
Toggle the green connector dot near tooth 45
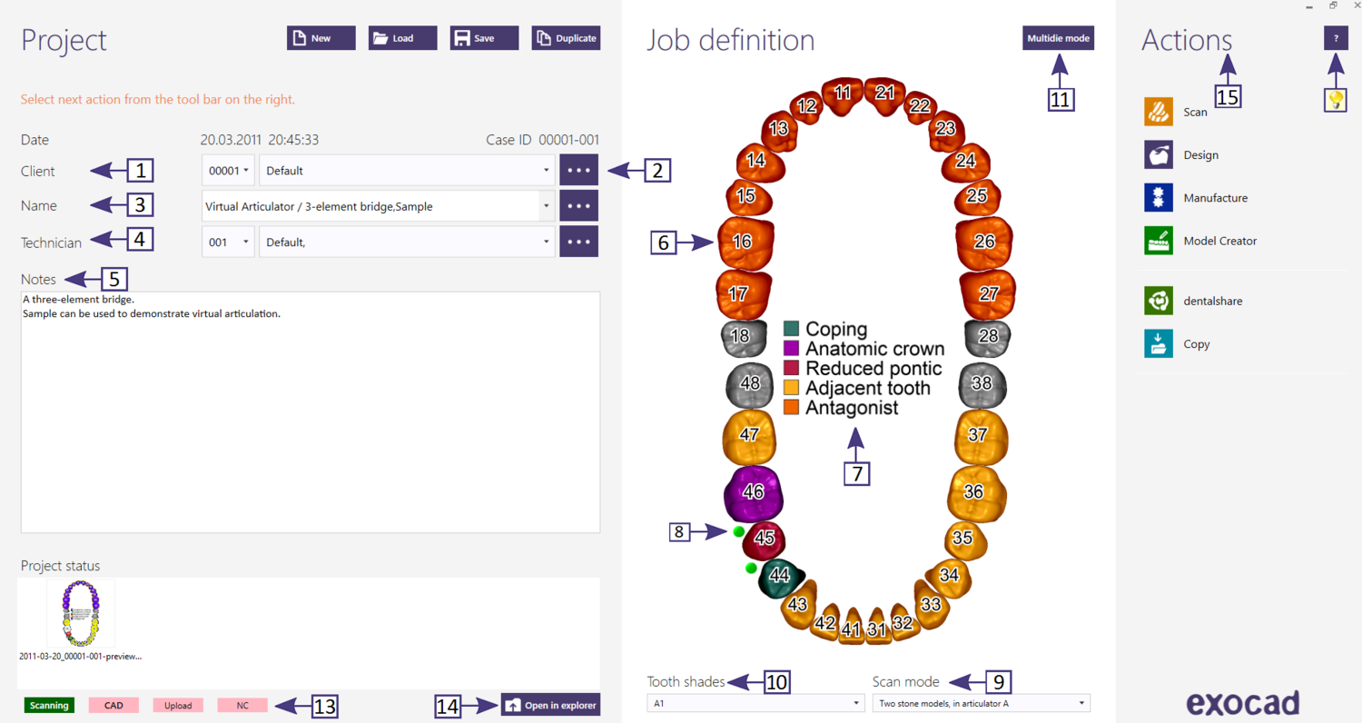739,531
